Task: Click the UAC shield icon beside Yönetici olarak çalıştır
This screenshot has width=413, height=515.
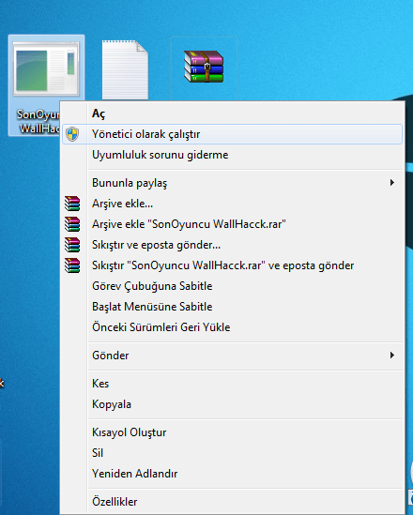Action: click(x=72, y=134)
